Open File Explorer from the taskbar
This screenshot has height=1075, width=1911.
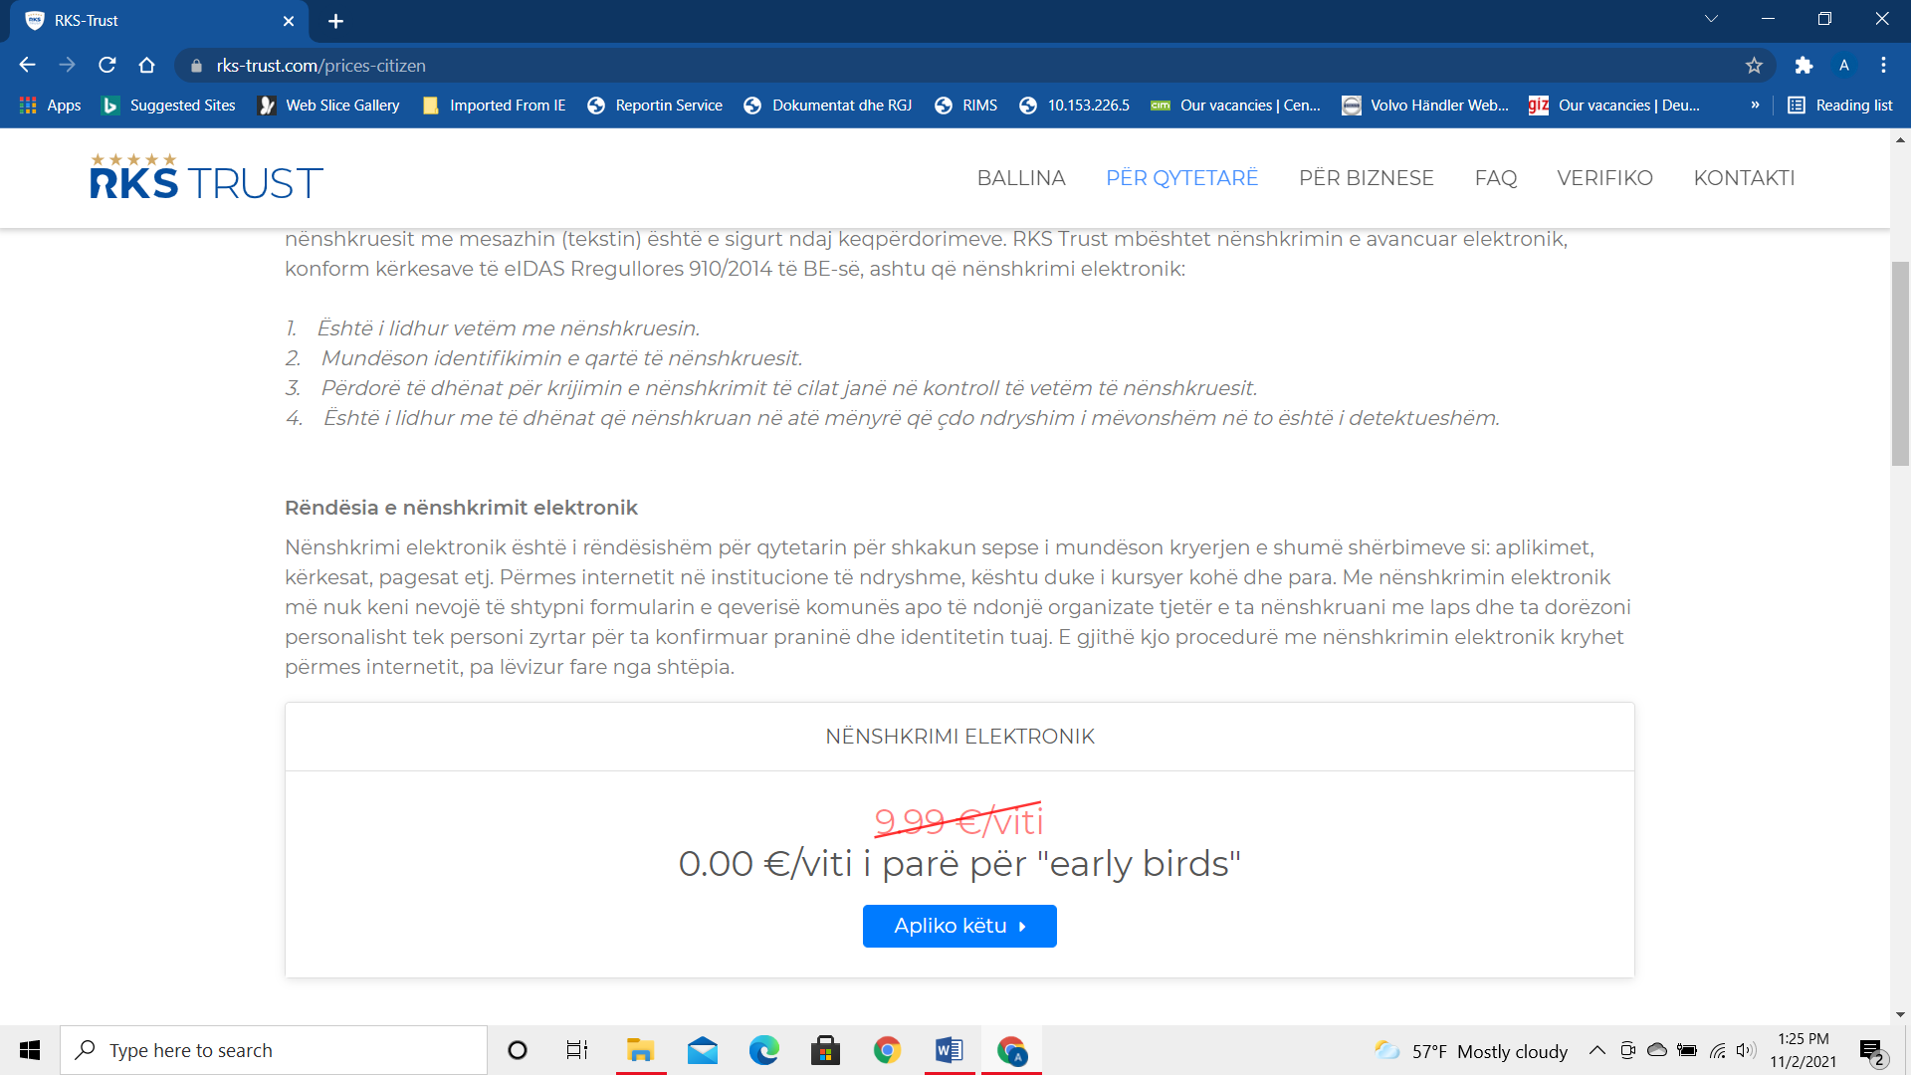click(640, 1050)
